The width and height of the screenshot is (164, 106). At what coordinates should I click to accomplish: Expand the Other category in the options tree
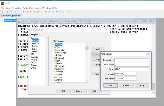click(x=30, y=68)
